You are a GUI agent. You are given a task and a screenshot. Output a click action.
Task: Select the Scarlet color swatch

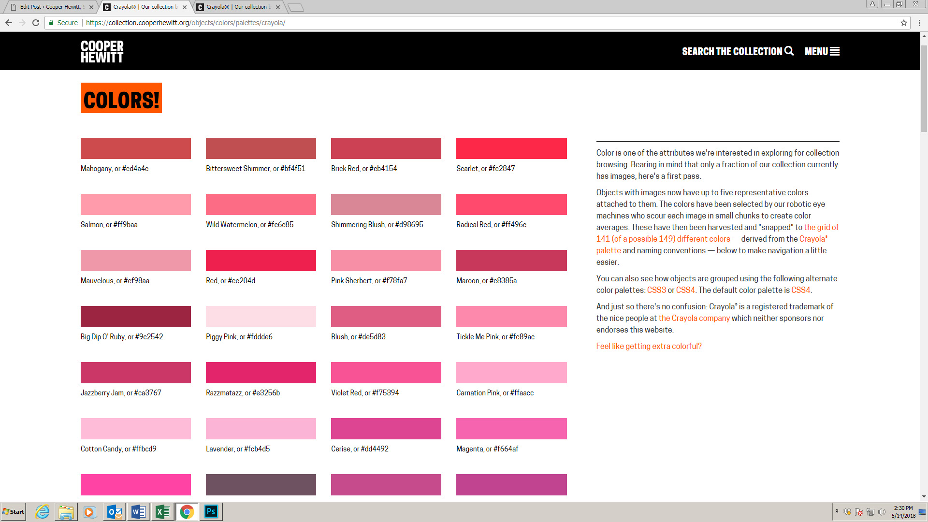click(511, 148)
